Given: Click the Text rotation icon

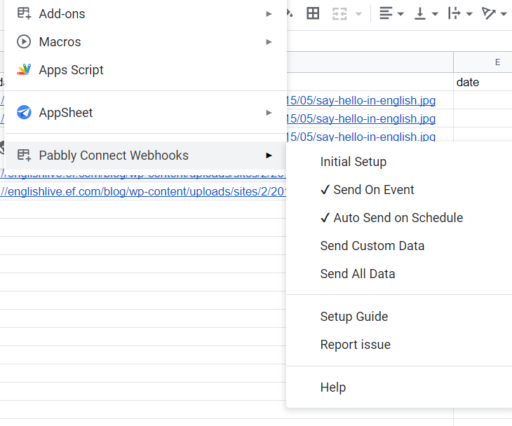Looking at the screenshot, I should pos(488,14).
